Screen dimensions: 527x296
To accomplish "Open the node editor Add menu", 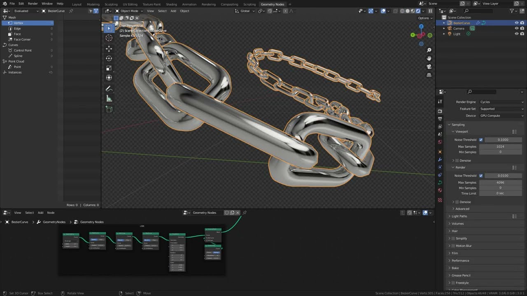I will click(40, 213).
